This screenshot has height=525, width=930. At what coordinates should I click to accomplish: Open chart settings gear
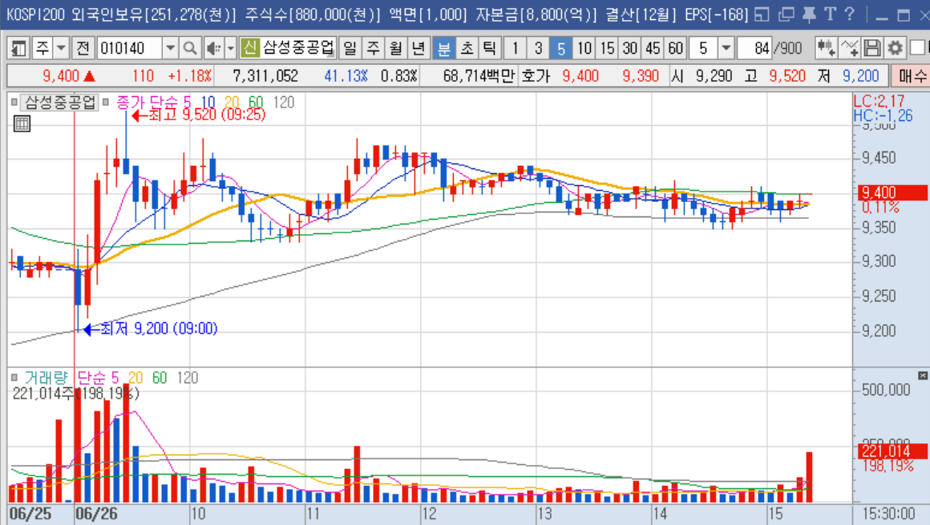895,48
